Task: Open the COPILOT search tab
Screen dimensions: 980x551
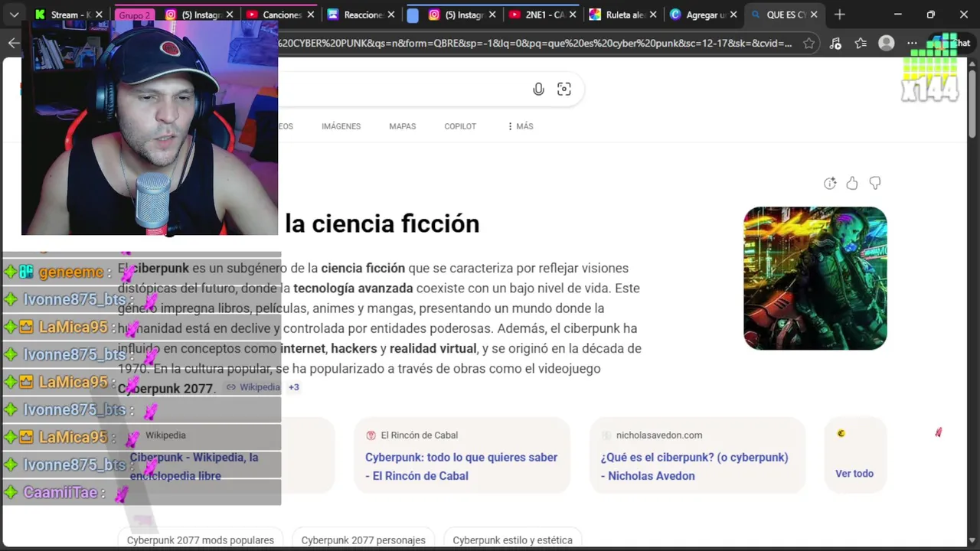Action: [x=460, y=126]
